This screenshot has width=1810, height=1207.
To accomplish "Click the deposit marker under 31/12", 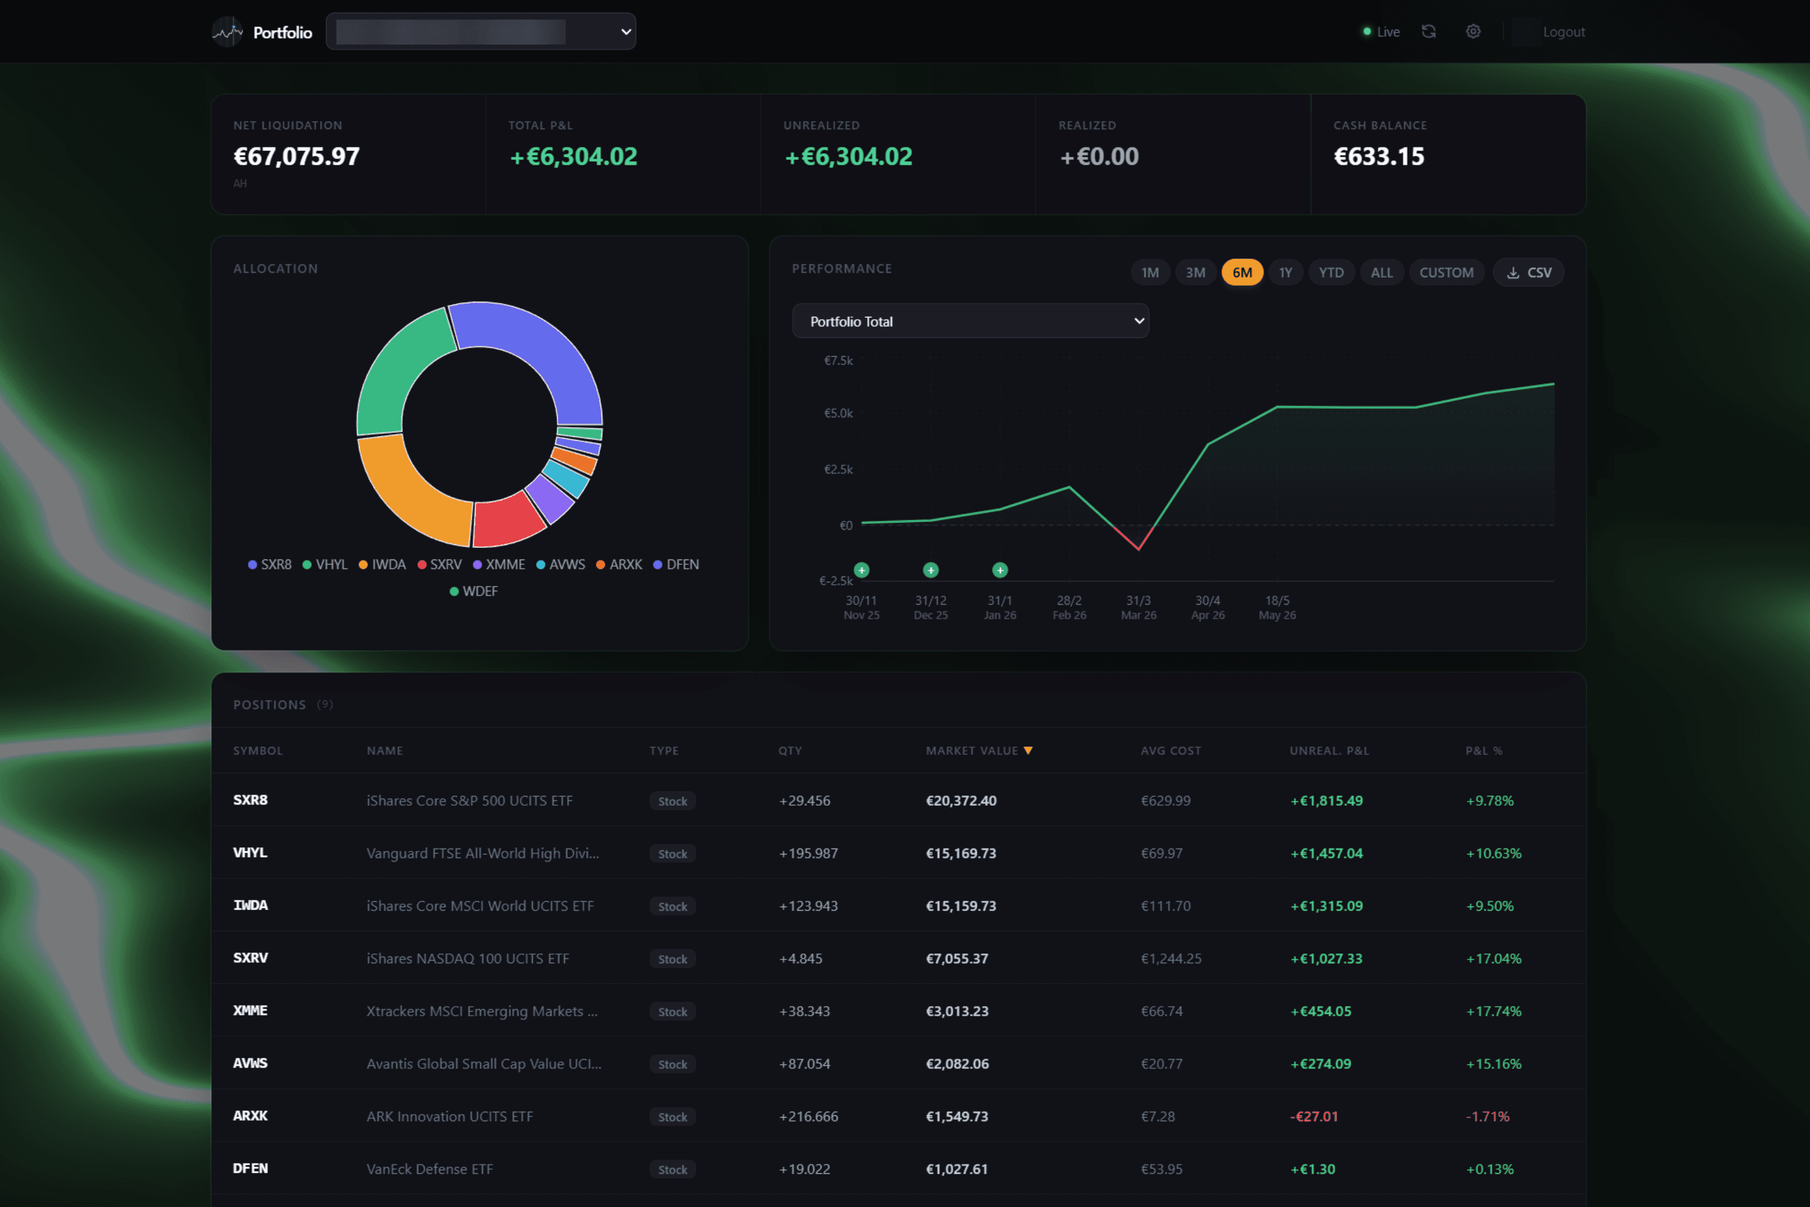I will (x=930, y=570).
